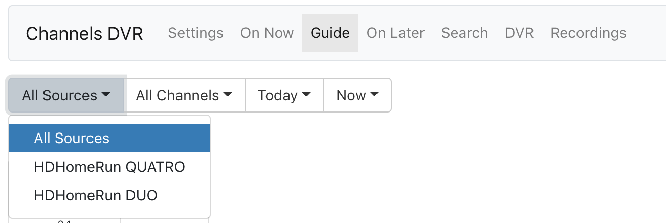Select the highlighted All Sources menu option
Image resolution: width=666 pixels, height=223 pixels.
pos(72,138)
